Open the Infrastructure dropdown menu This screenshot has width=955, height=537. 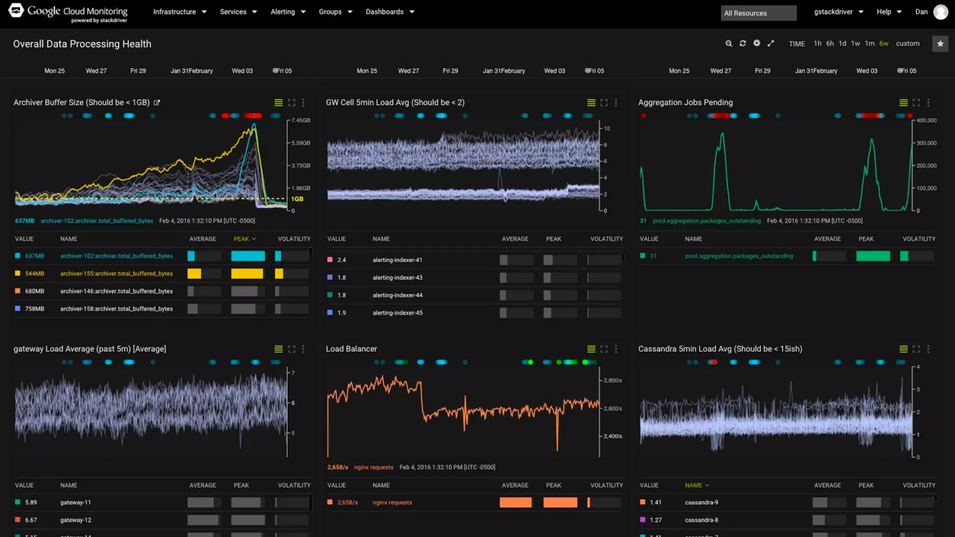tap(180, 12)
